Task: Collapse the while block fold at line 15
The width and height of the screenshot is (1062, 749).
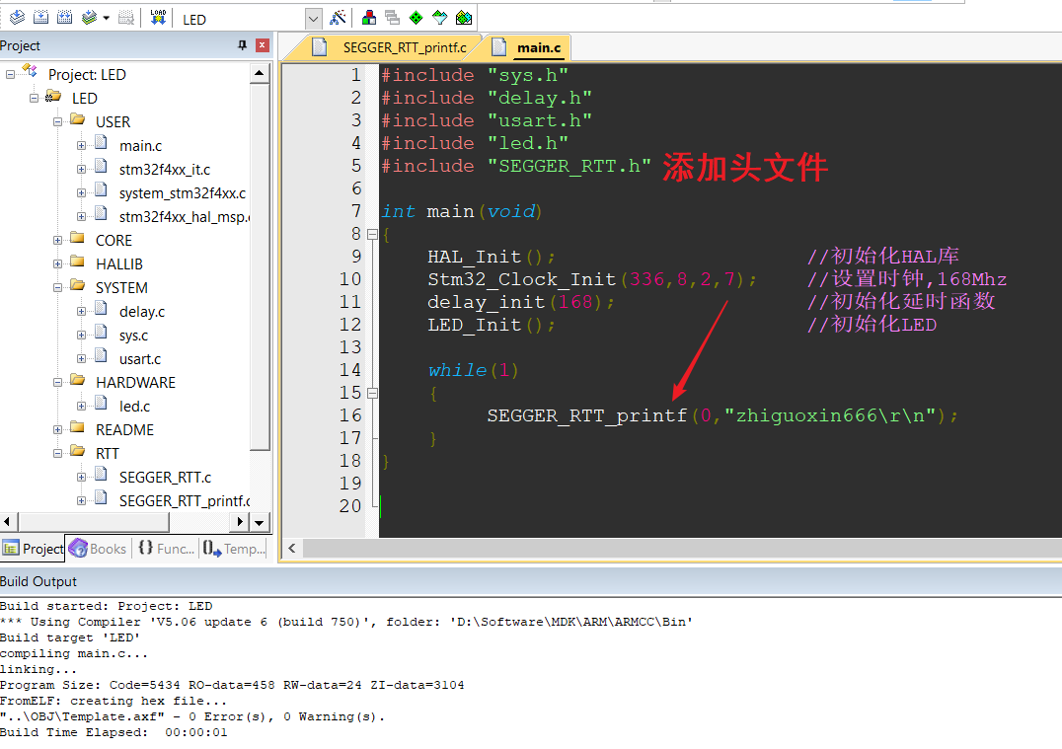Action: click(372, 393)
